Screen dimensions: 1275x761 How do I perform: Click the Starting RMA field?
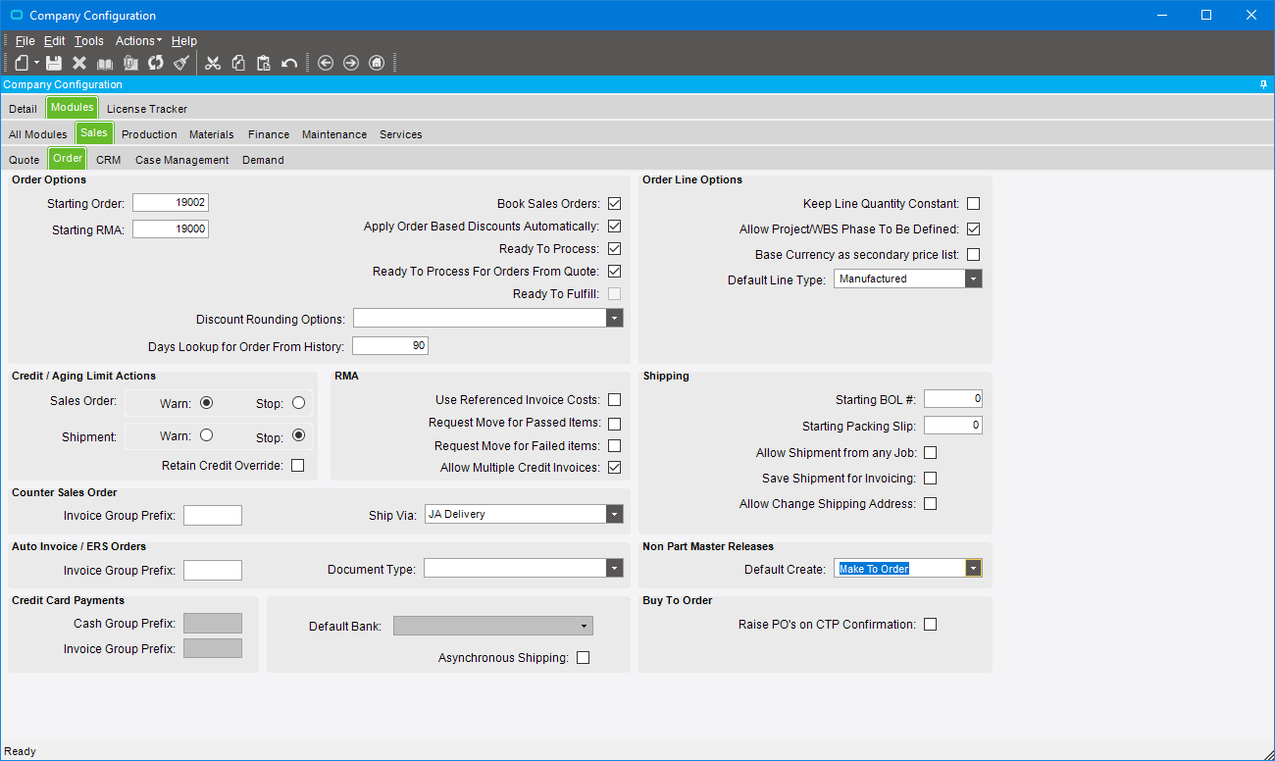click(x=171, y=229)
